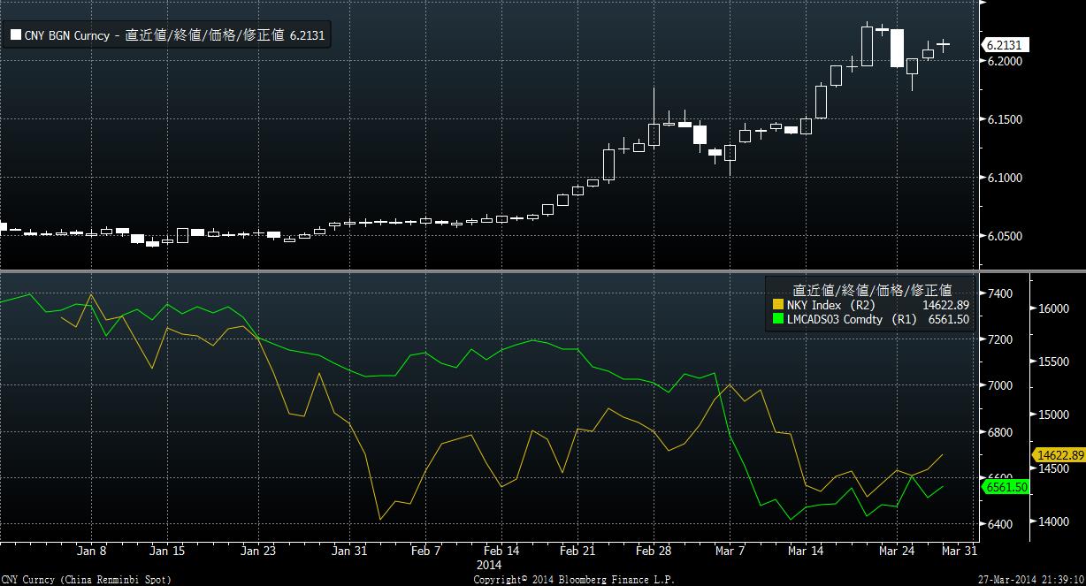Click the 27-Mar-2014 21:39:10 timestamp
Viewport: 1086px width, 586px height.
click(1033, 580)
